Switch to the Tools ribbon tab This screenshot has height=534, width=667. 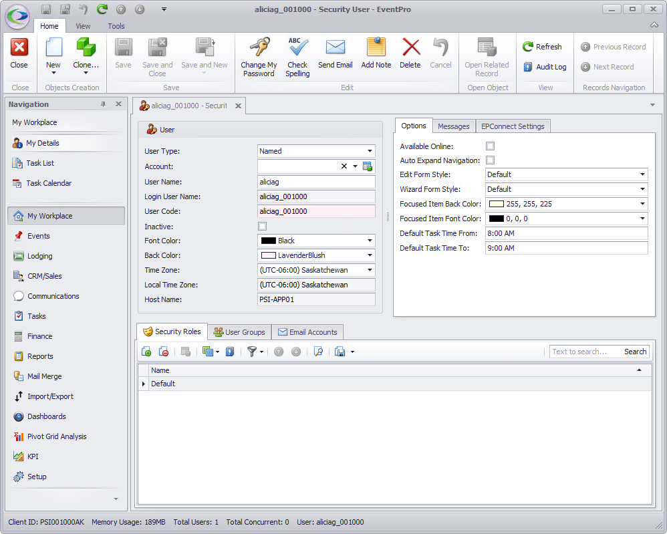116,26
